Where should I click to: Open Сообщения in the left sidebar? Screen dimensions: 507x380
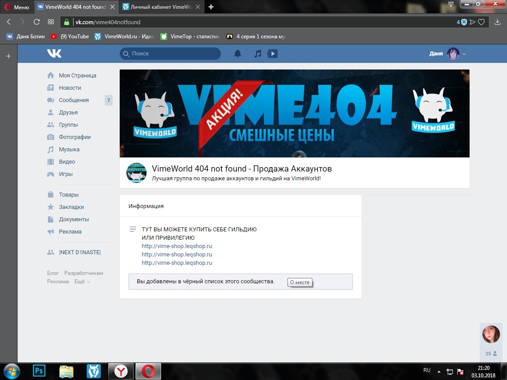[73, 100]
